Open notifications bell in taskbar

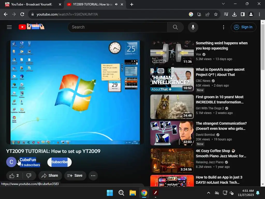coord(258,193)
